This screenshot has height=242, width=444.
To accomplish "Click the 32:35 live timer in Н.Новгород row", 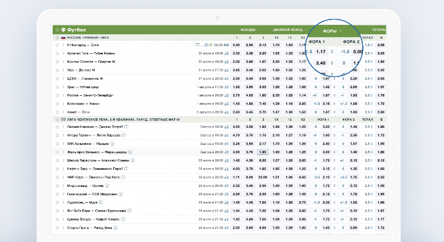I will pos(218,45).
